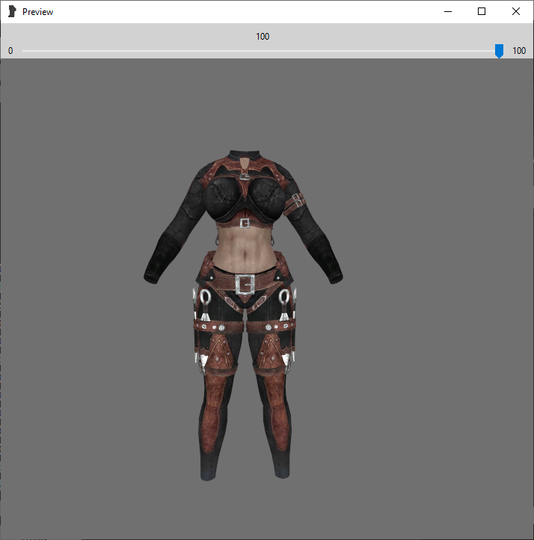The image size is (534, 540).
Task: Maximize the Preview window
Action: tap(482, 11)
